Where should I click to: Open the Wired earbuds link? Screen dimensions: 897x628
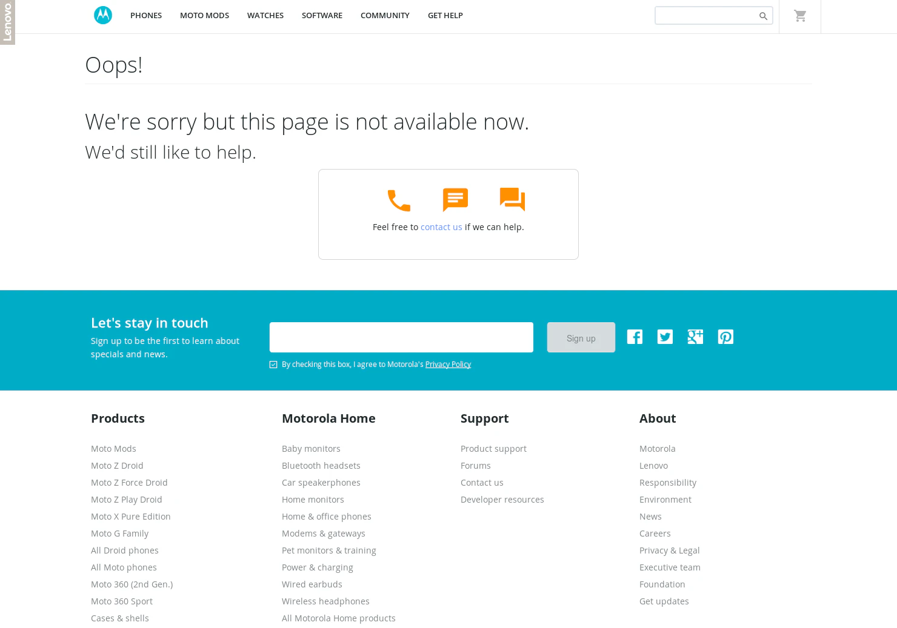[x=312, y=584]
